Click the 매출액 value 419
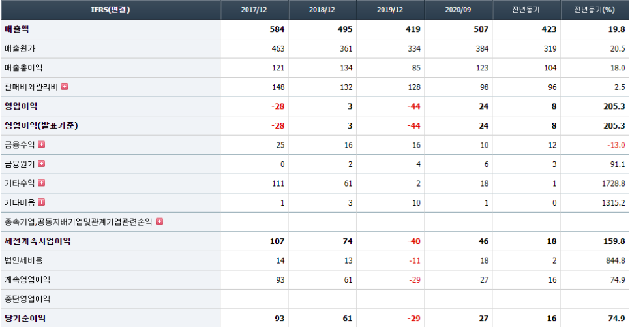This screenshot has width=630, height=327. tap(413, 29)
